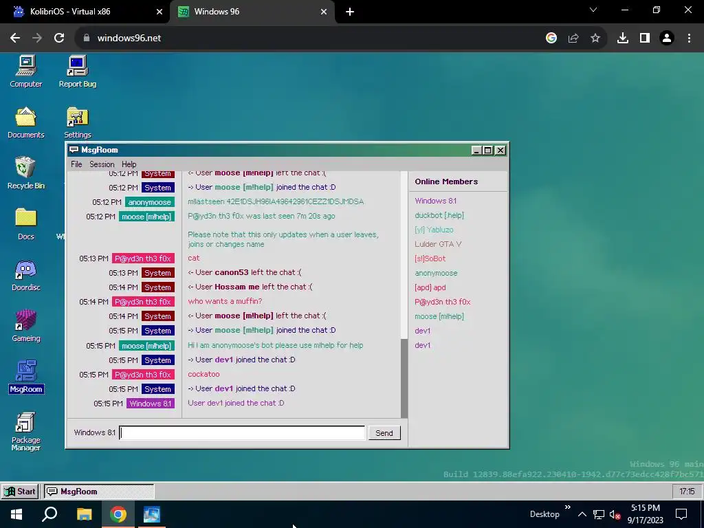
Task: Select moose [m!help] in Online Members
Action: [439, 316]
